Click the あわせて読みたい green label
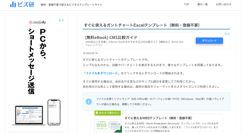This screenshot has height=133, width=242. (108, 113)
